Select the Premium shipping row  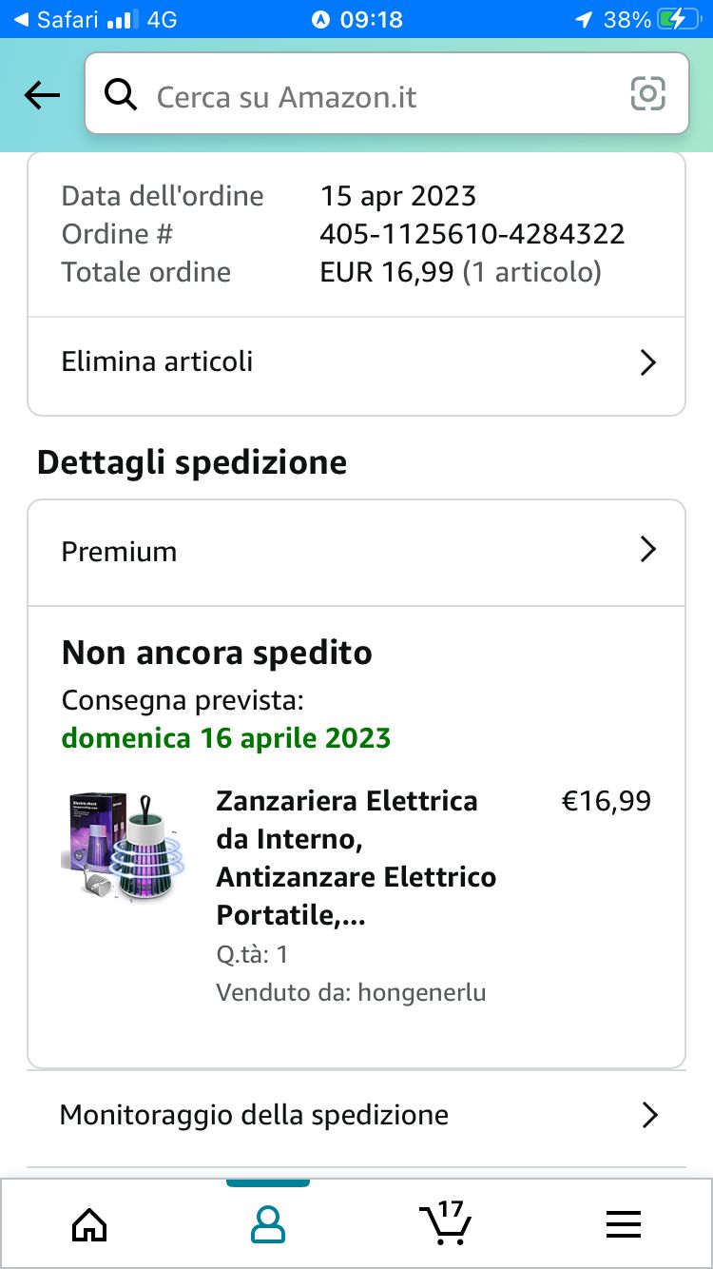(x=120, y=552)
